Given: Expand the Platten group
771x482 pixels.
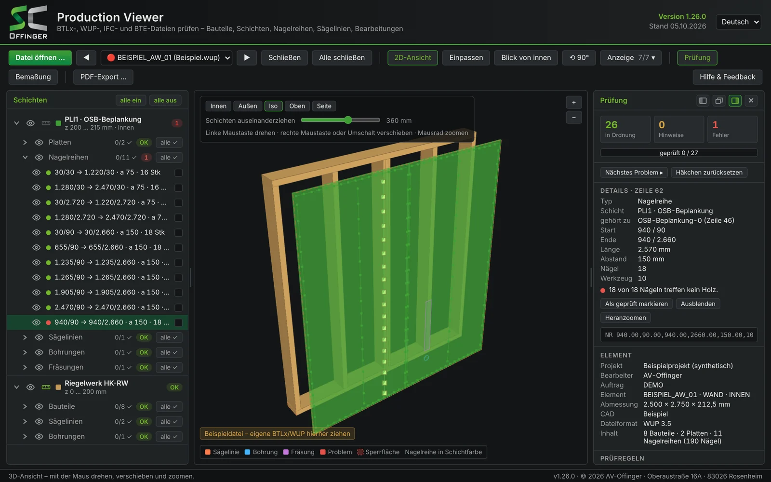Looking at the screenshot, I should point(25,143).
